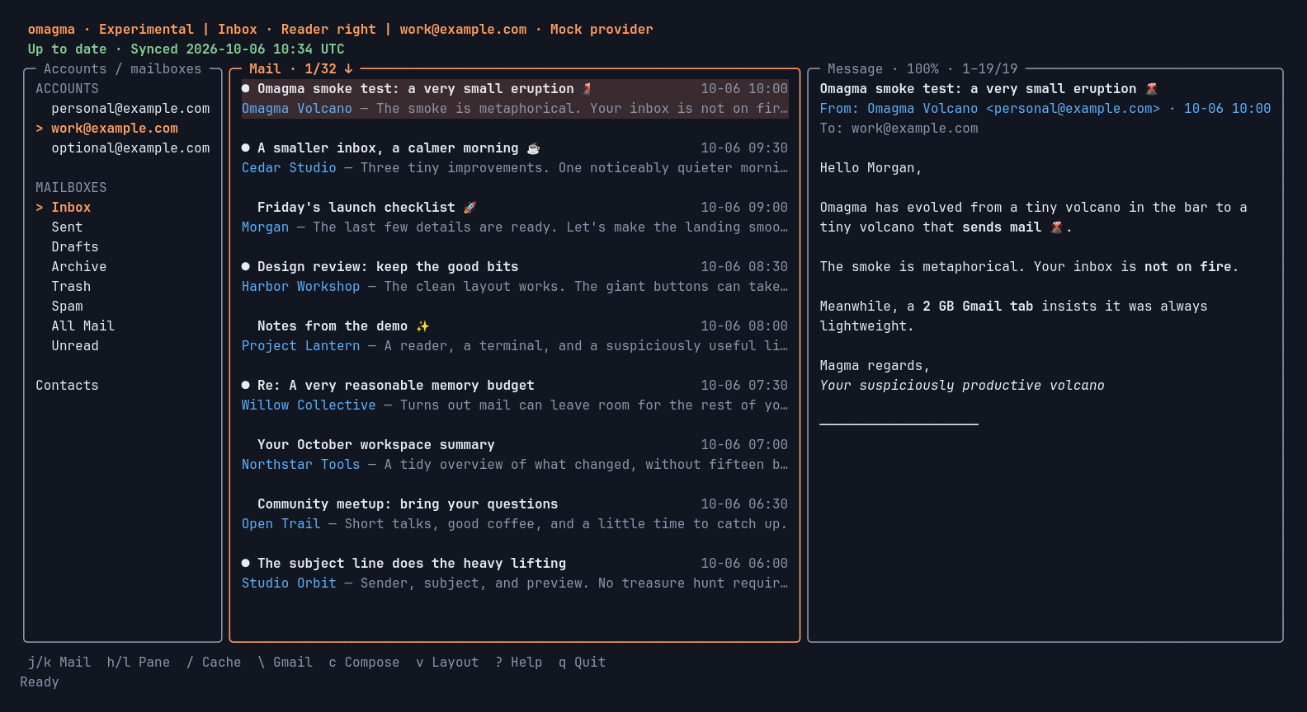Select the email from Studio Orbit

point(515,574)
